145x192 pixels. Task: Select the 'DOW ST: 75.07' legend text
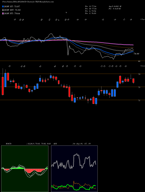click(12, 6)
